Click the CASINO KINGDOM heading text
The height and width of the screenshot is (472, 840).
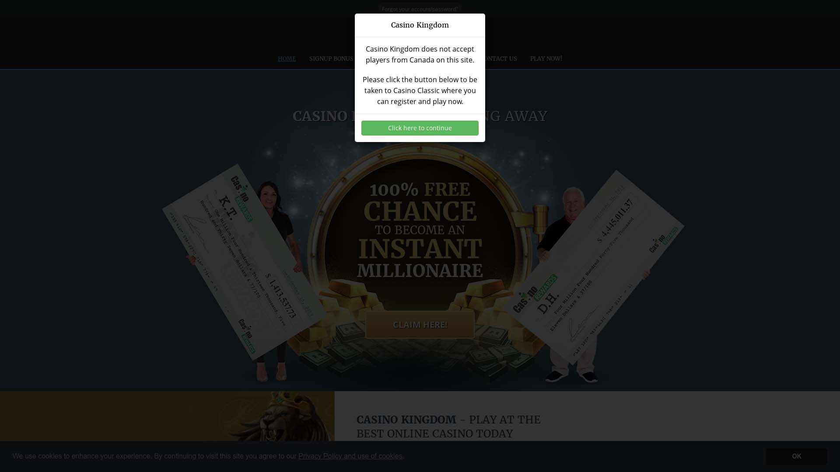406,420
